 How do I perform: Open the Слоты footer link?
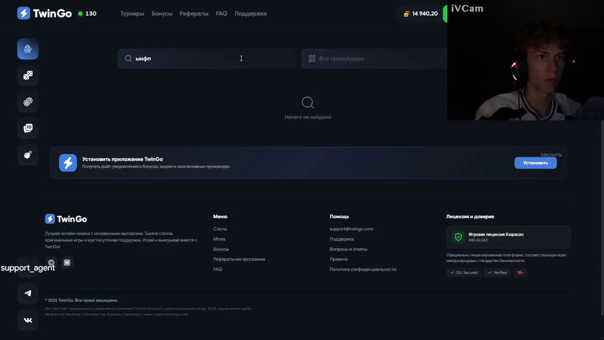(220, 229)
